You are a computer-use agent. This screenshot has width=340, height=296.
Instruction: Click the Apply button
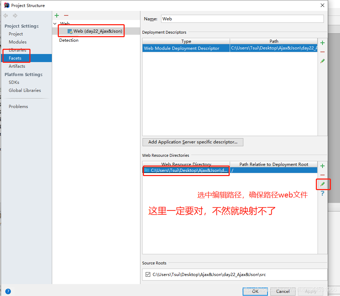click(x=311, y=291)
